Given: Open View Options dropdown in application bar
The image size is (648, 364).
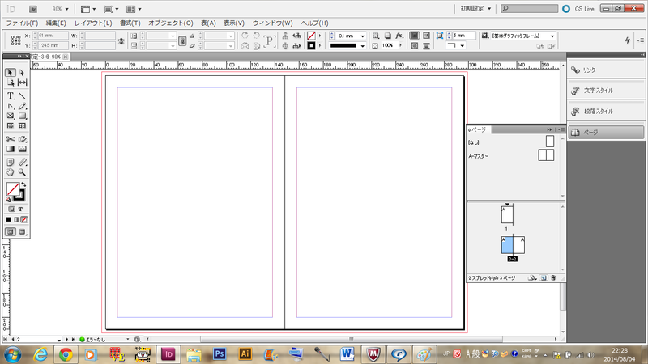Looking at the screenshot, I should [88, 9].
